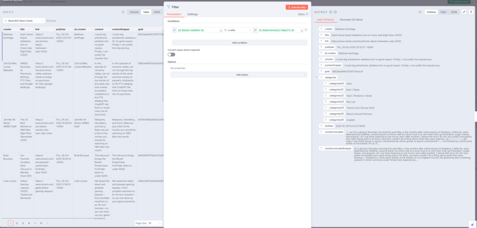Click the Filter funnel icon in header
The image size is (477, 228).
click(x=169, y=7)
